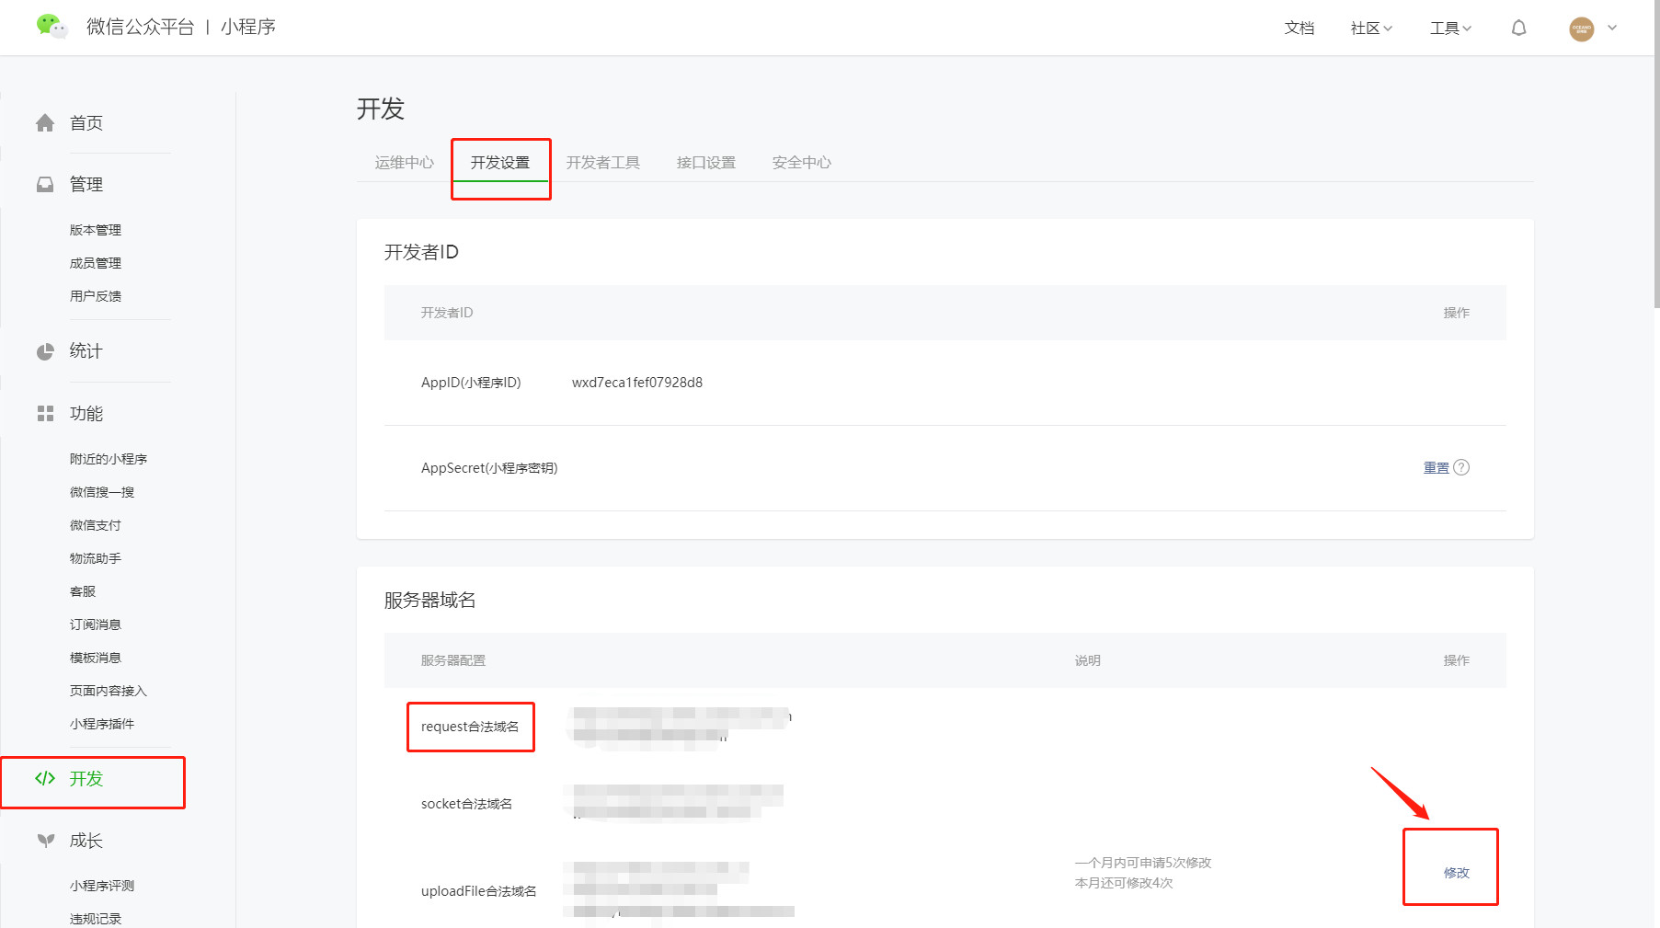
Task: Open 模板消息 in the sidebar
Action: (x=96, y=658)
